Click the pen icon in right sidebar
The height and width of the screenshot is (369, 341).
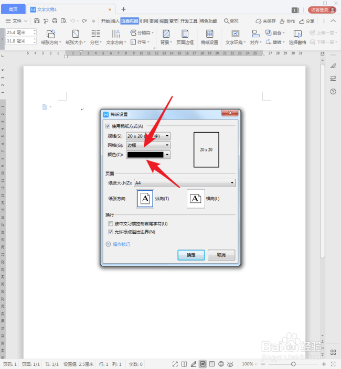pyautogui.click(x=333, y=66)
